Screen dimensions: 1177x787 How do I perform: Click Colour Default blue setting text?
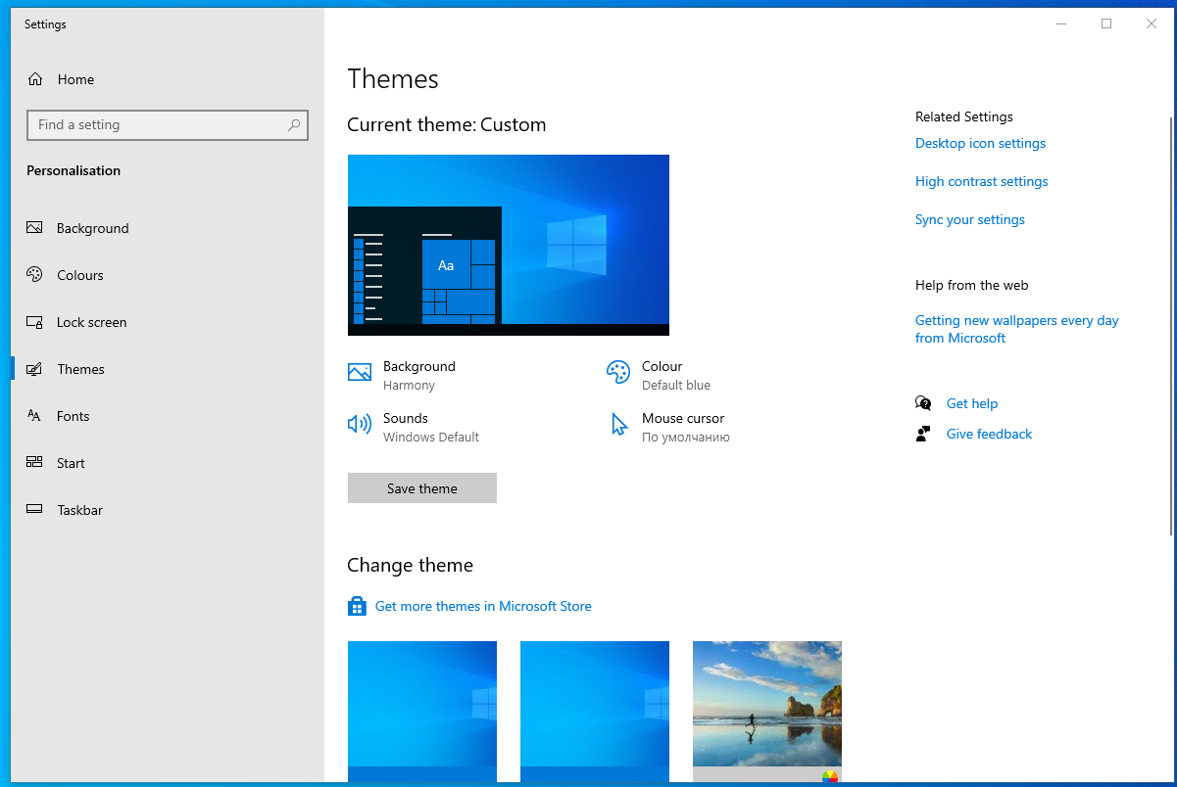click(x=676, y=376)
